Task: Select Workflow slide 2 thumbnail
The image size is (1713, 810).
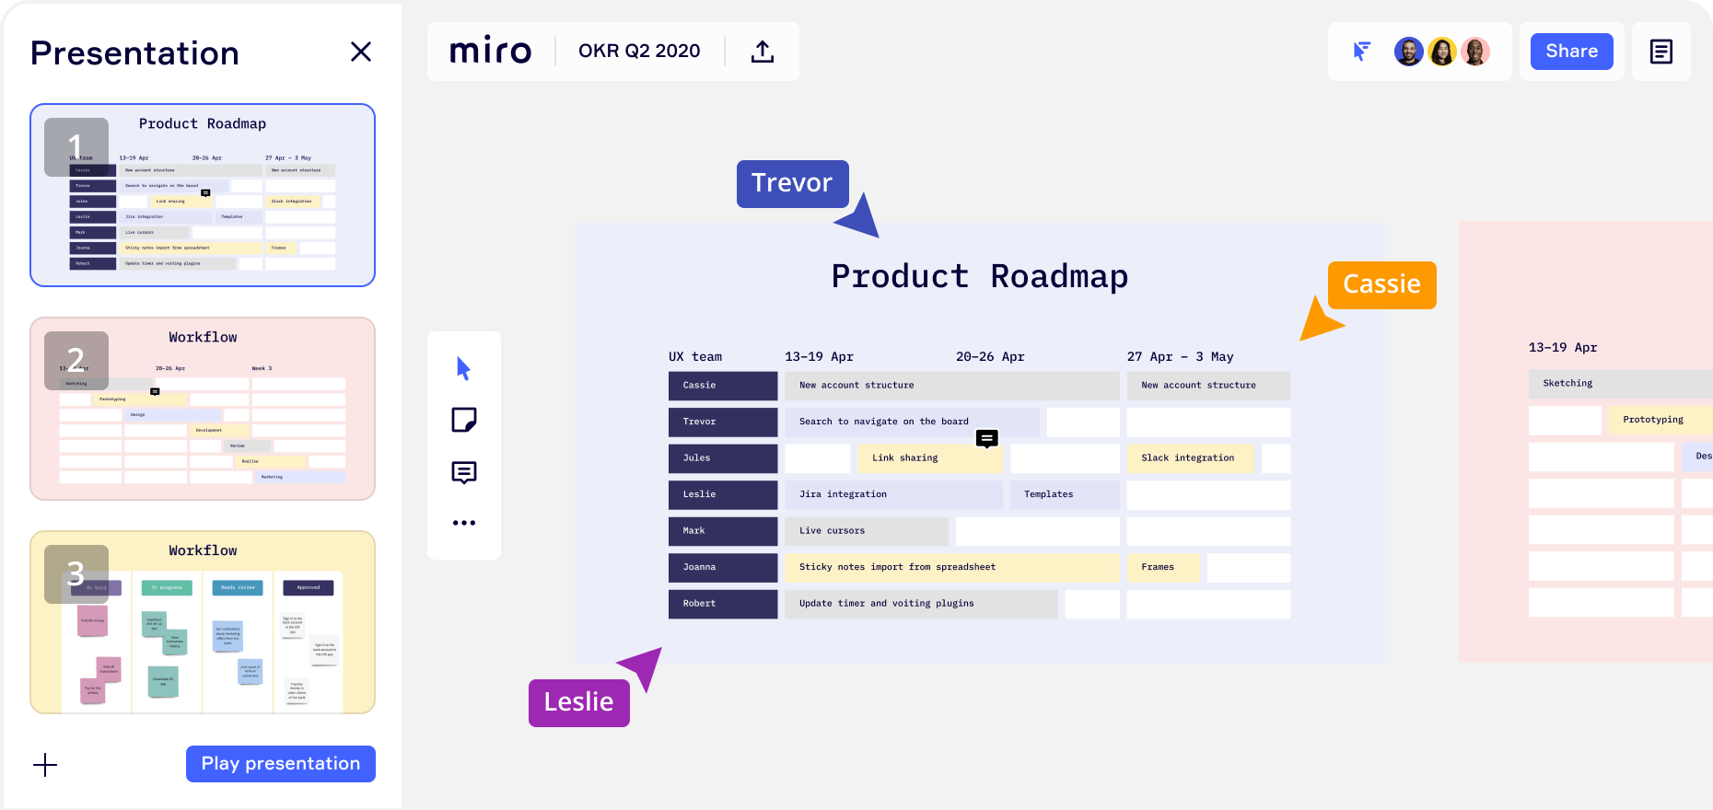Action: click(203, 409)
